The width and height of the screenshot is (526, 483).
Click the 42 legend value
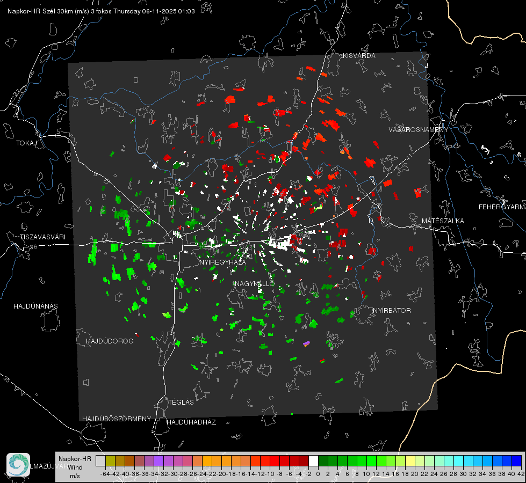pos(521,474)
